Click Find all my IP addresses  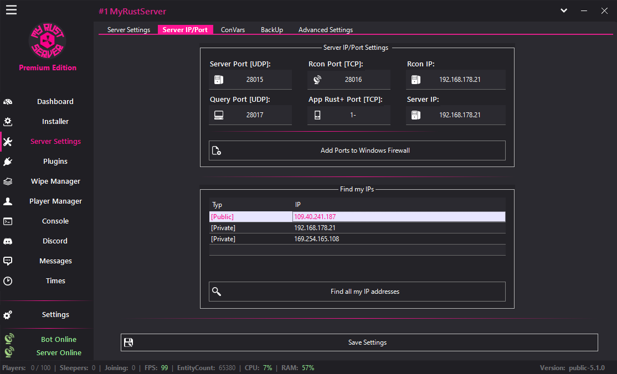pos(357,292)
